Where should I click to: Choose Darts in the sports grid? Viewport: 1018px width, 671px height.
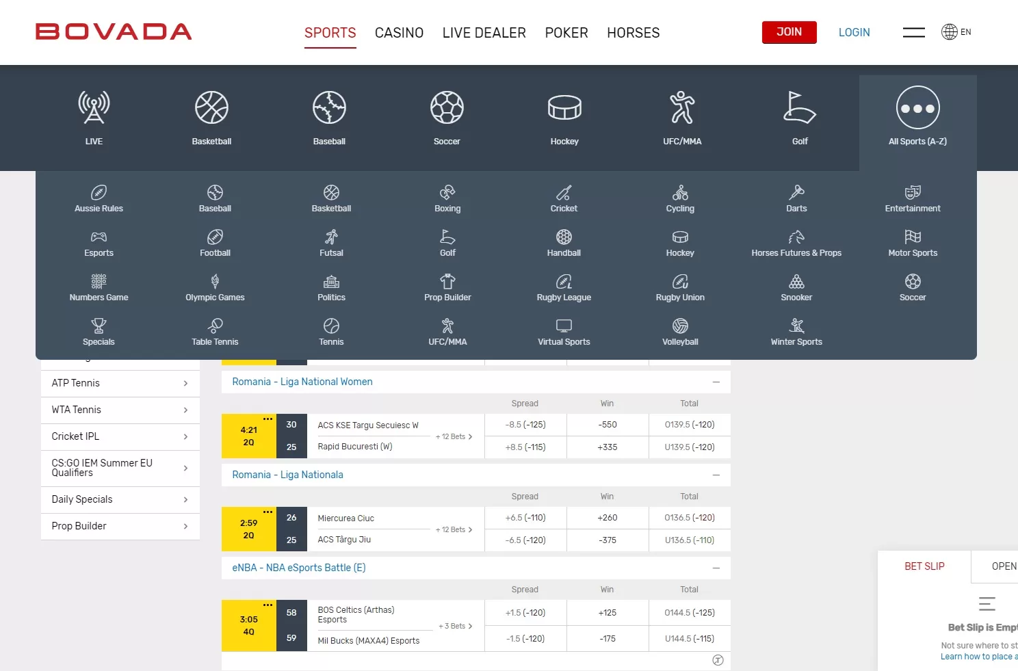[x=796, y=198]
